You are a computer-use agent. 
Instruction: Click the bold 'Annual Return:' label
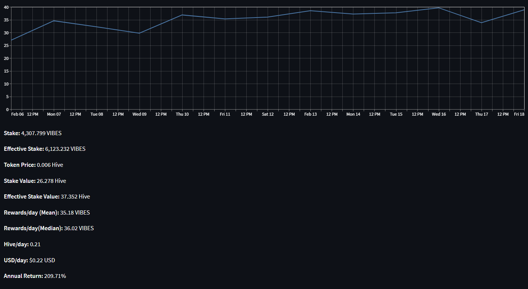click(23, 276)
